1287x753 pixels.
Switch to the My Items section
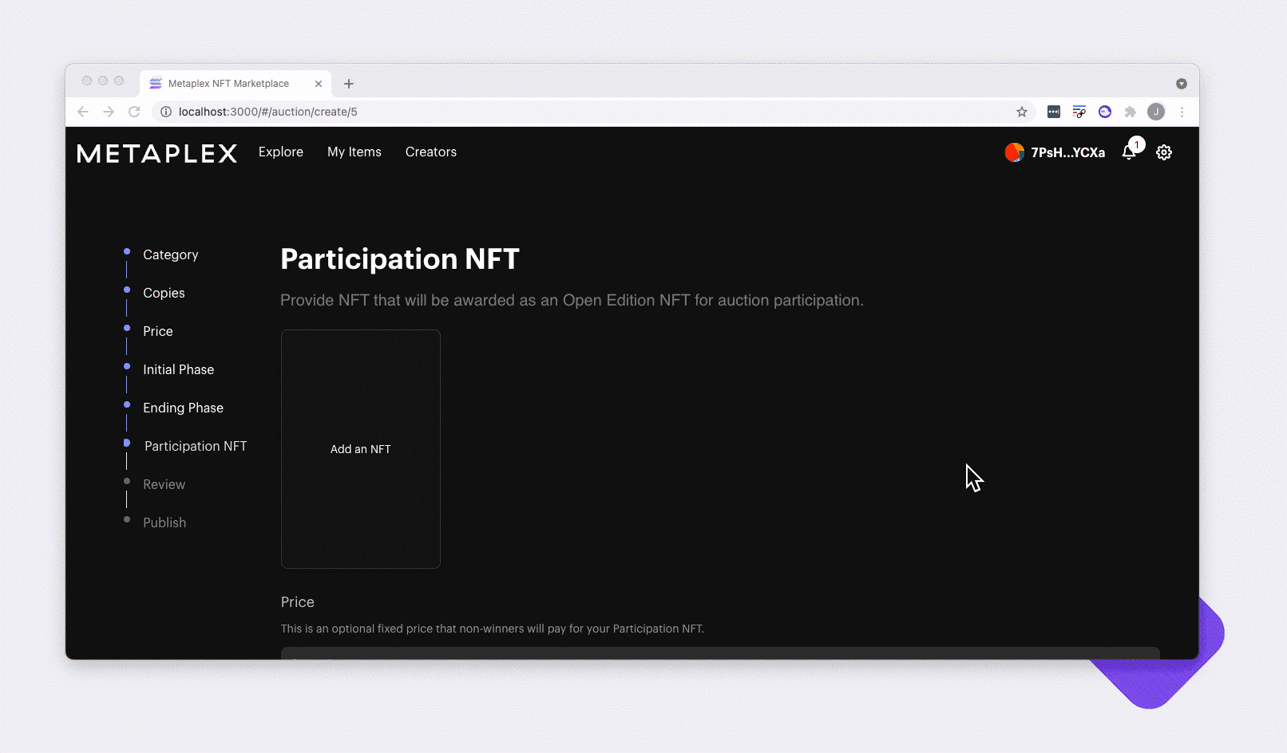pyautogui.click(x=354, y=152)
